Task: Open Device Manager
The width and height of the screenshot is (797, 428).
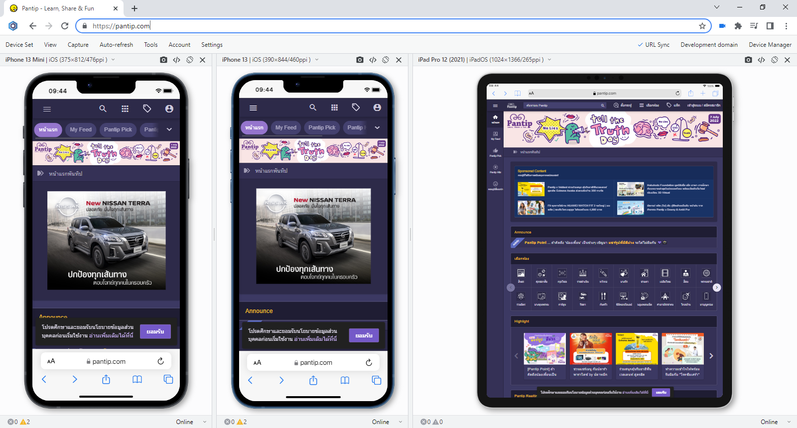Action: tap(770, 45)
